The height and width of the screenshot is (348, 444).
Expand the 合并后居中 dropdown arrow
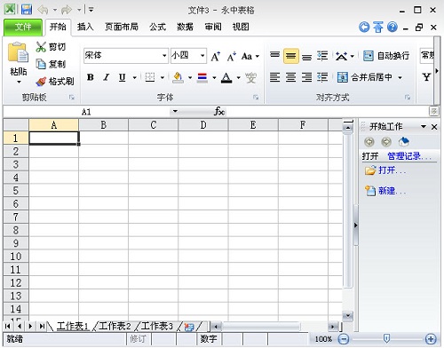point(400,78)
